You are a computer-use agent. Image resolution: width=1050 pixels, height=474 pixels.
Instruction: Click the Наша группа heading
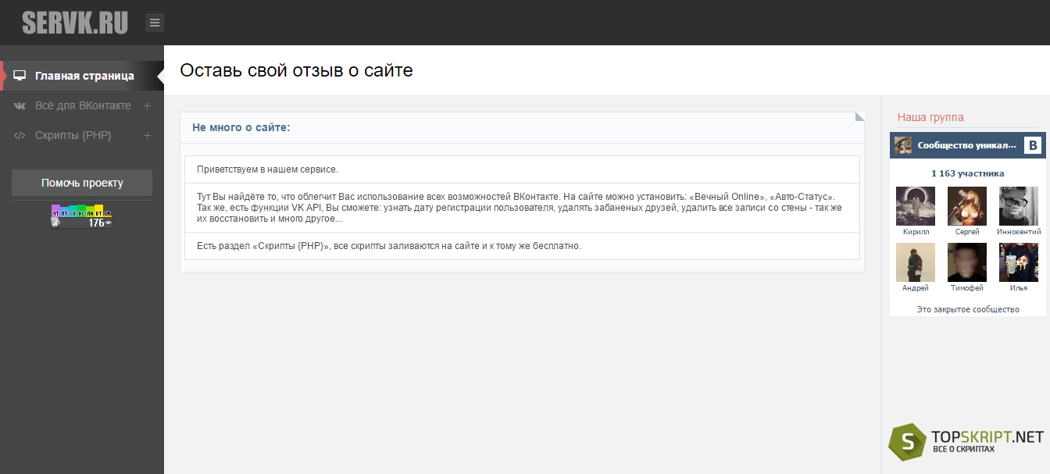[930, 117]
